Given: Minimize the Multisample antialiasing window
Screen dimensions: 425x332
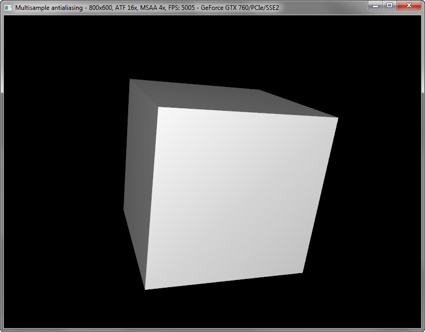Looking at the screenshot, I should (376, 5).
